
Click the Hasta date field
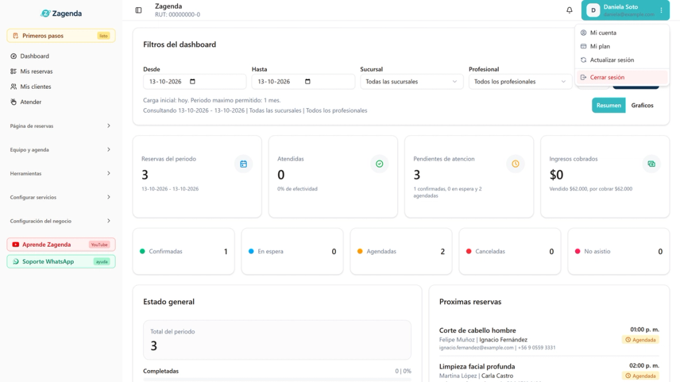click(x=303, y=82)
